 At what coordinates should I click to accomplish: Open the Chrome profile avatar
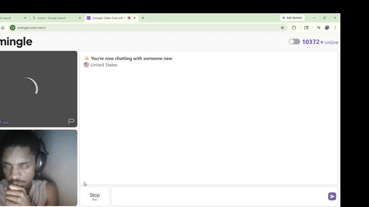[327, 28]
